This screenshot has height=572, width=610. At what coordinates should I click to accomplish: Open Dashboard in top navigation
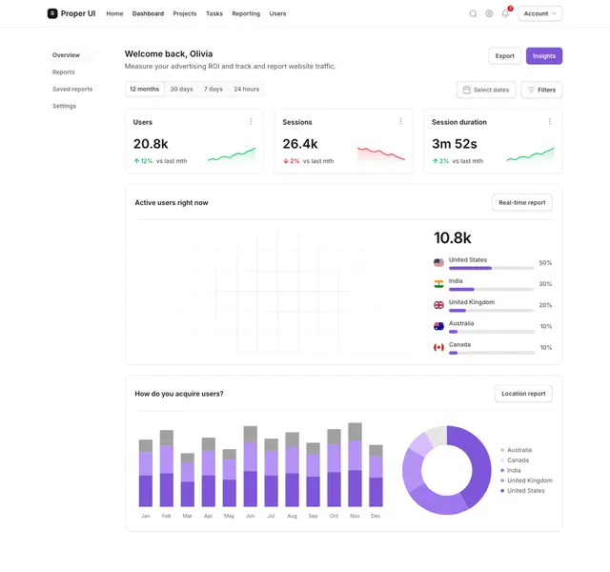click(148, 13)
